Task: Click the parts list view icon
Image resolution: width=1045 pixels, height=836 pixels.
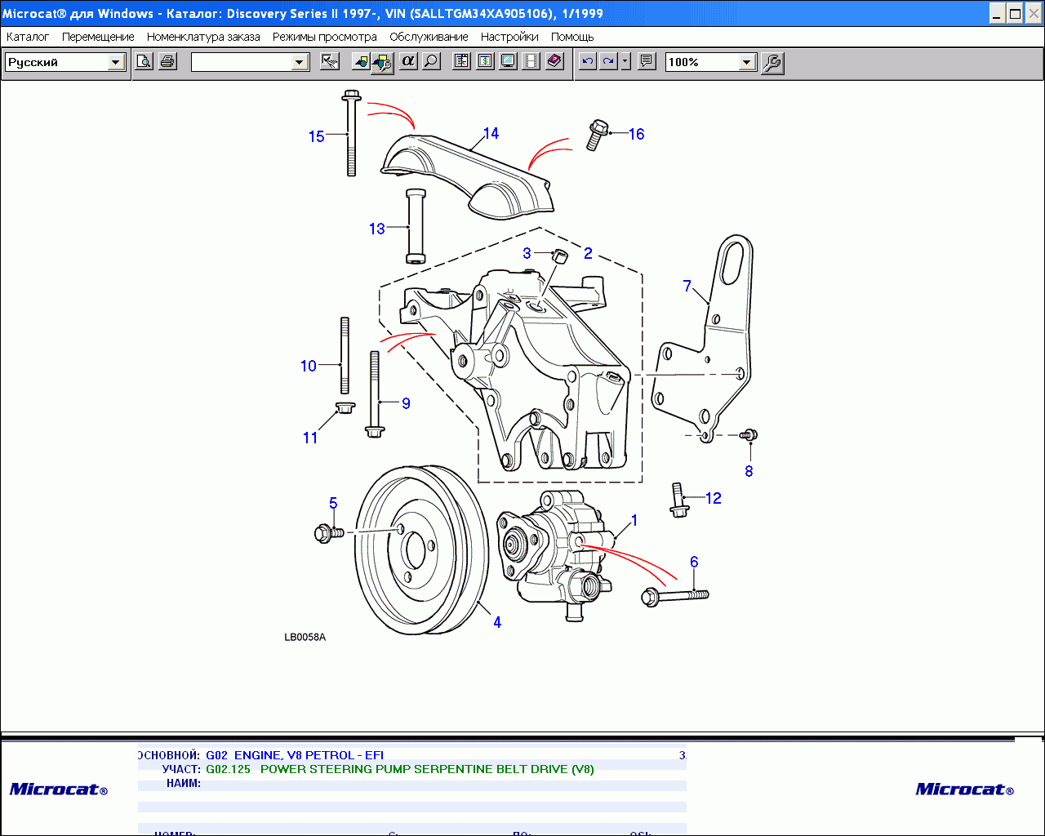Action: 461,62
